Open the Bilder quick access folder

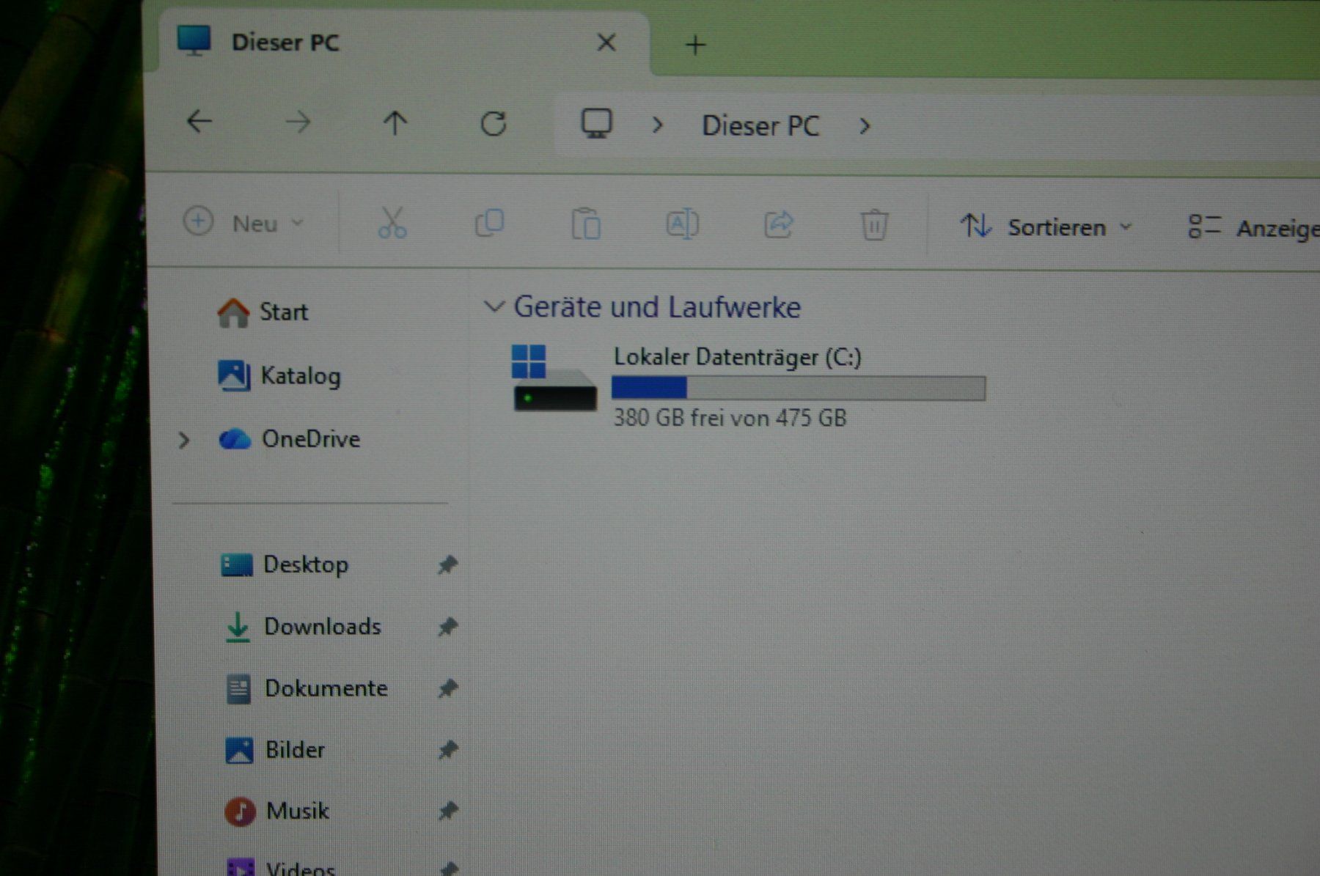click(x=275, y=750)
